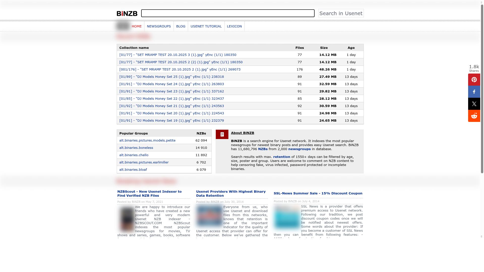Share the page on Facebook

click(x=474, y=92)
